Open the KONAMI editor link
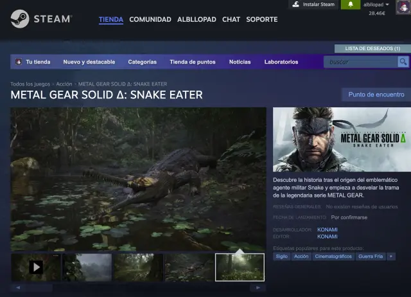411x297 pixels. coord(328,237)
